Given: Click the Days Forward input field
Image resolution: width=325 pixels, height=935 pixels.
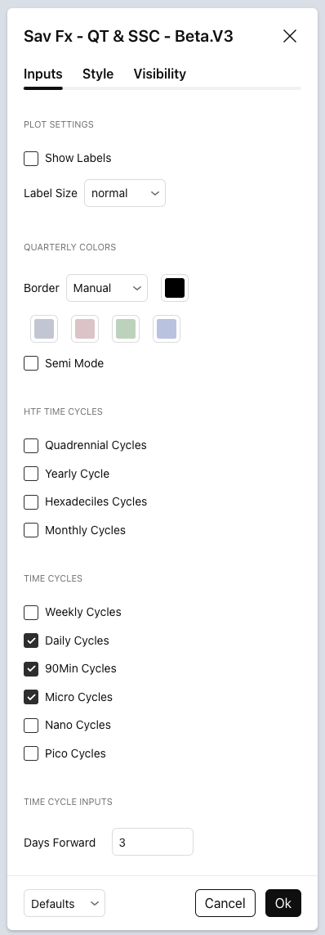Looking at the screenshot, I should [x=153, y=842].
